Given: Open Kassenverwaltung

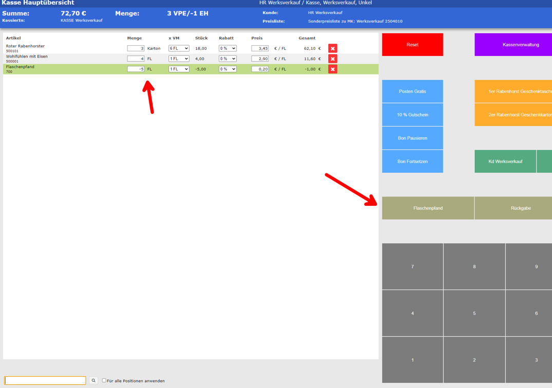Looking at the screenshot, I should 513,45.
